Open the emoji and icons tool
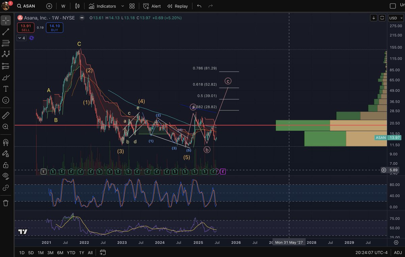405x257 pixels. click(x=6, y=100)
